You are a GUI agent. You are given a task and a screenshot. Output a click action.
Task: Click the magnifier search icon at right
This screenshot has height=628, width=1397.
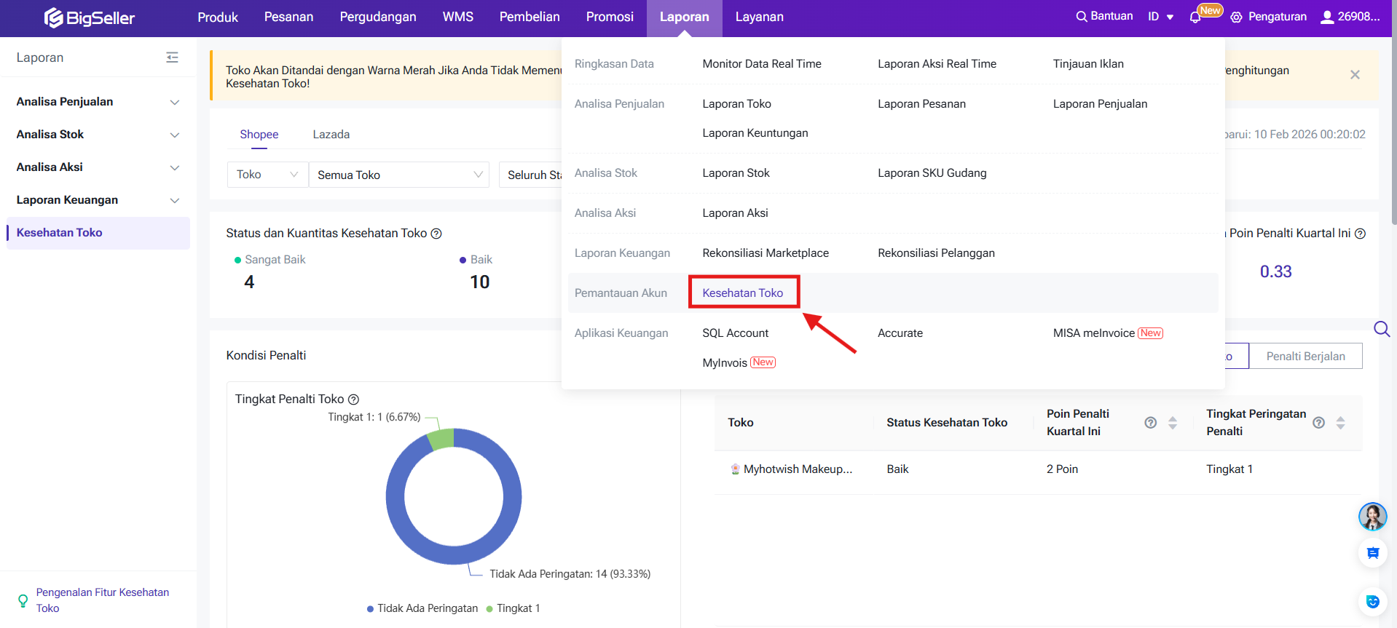[1381, 329]
